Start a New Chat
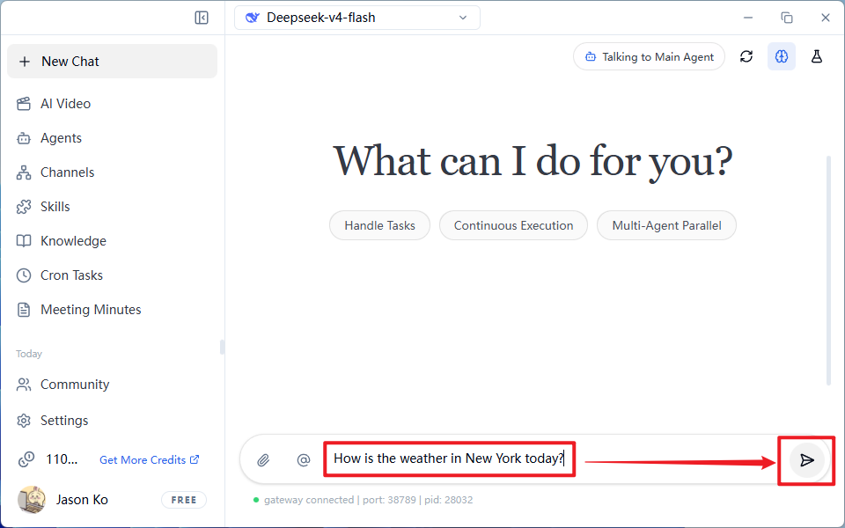The height and width of the screenshot is (528, 845). pyautogui.click(x=112, y=62)
